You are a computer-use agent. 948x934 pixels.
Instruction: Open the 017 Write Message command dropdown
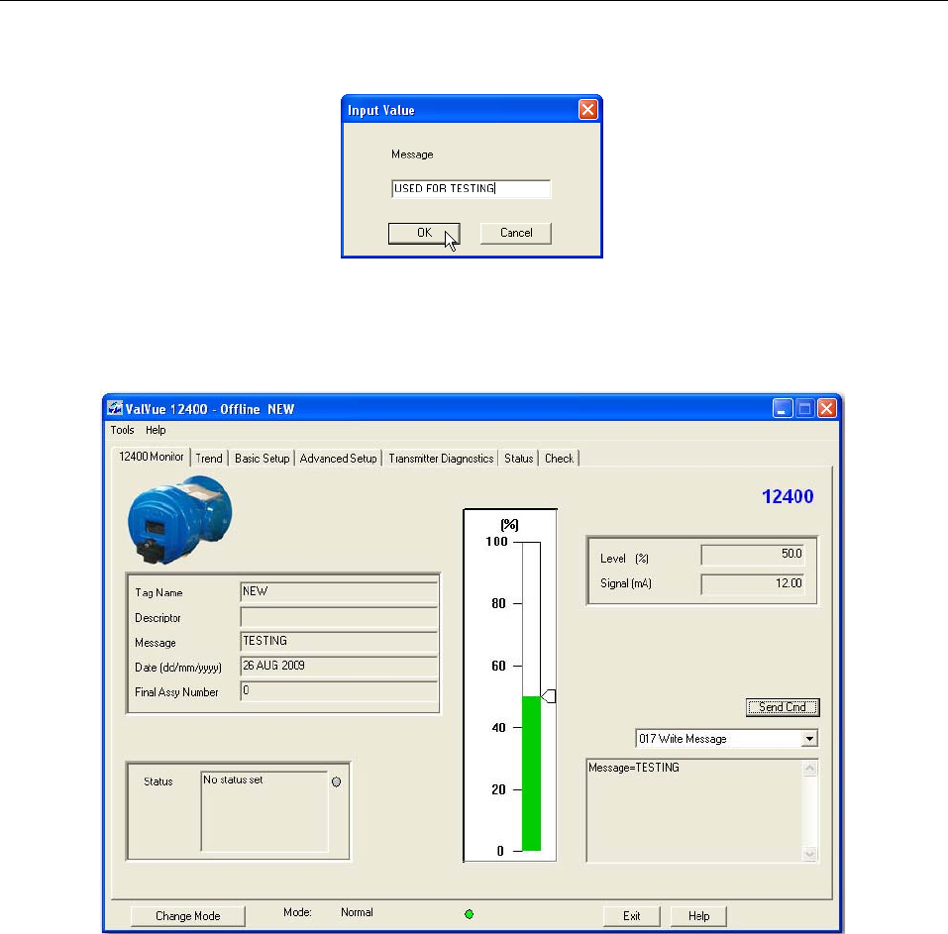tap(809, 739)
